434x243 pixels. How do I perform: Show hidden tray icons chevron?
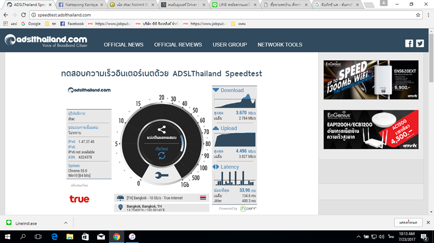[359, 237]
